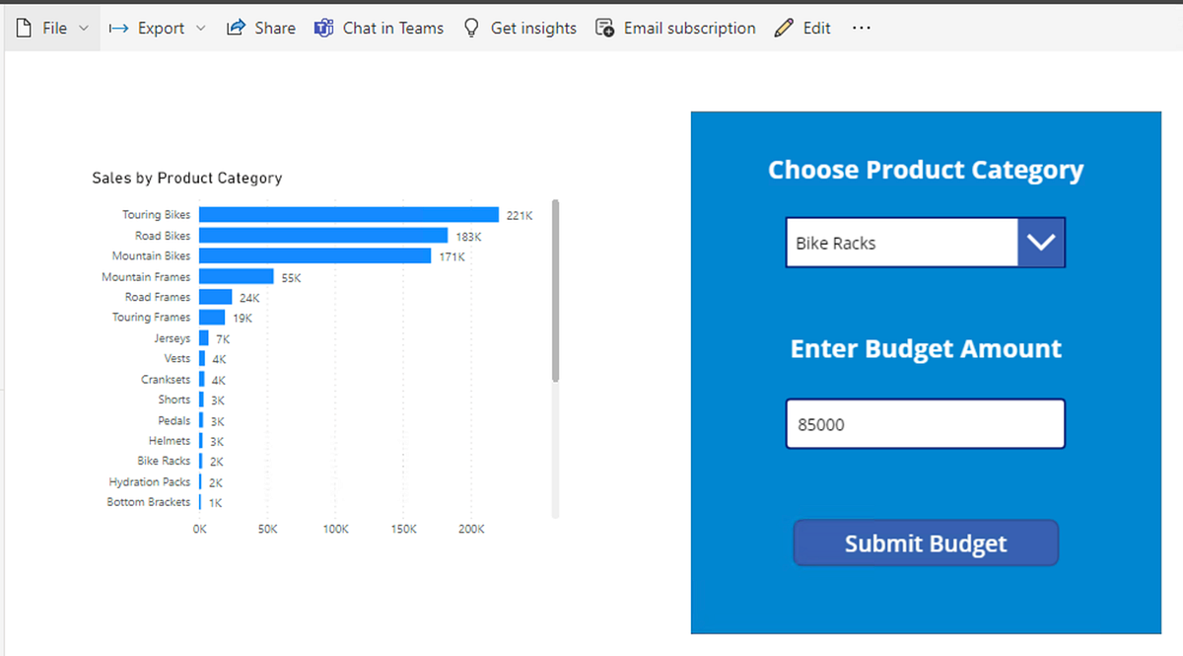Expand the File menu chevron
Screen dimensions: 1183x656
click(x=84, y=29)
